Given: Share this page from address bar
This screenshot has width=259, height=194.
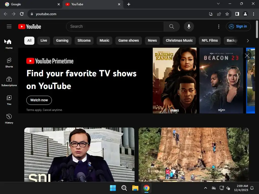Looking at the screenshot, I should (x=219, y=14).
